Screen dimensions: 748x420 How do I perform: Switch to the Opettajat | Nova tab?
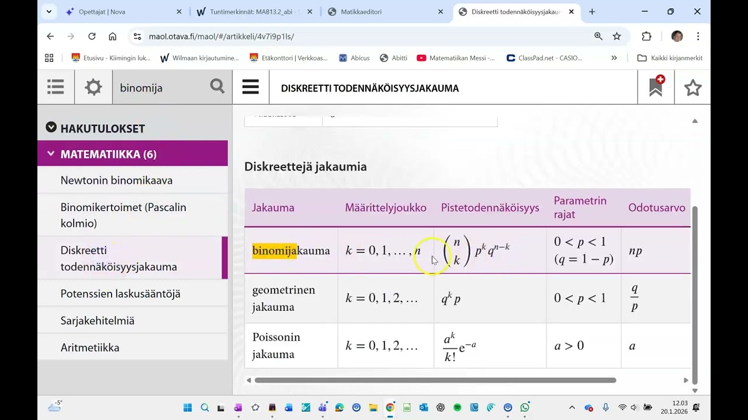click(x=124, y=11)
